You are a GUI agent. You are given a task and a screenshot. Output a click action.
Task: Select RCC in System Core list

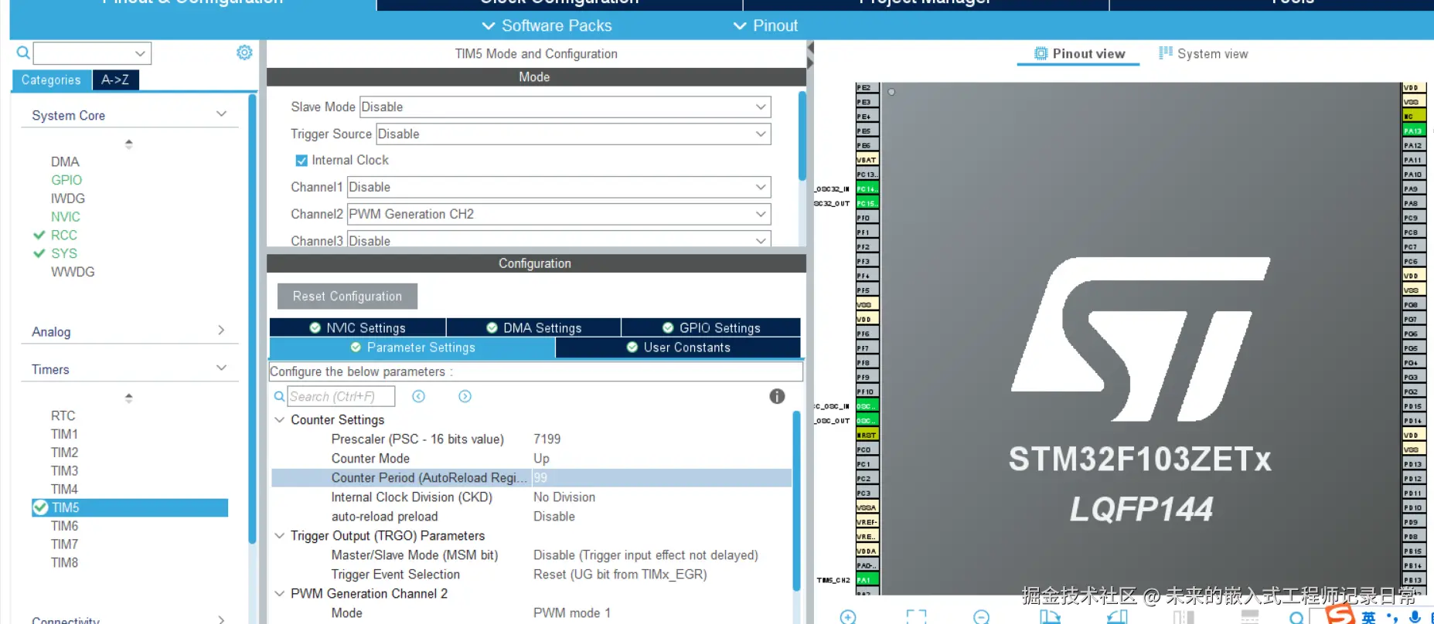click(x=64, y=235)
